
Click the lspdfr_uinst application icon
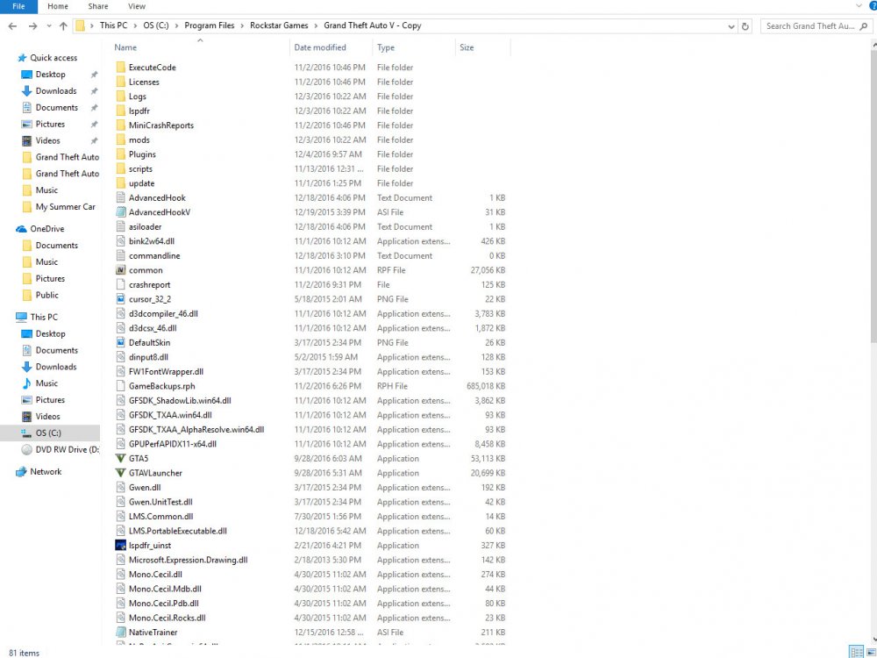(x=120, y=545)
